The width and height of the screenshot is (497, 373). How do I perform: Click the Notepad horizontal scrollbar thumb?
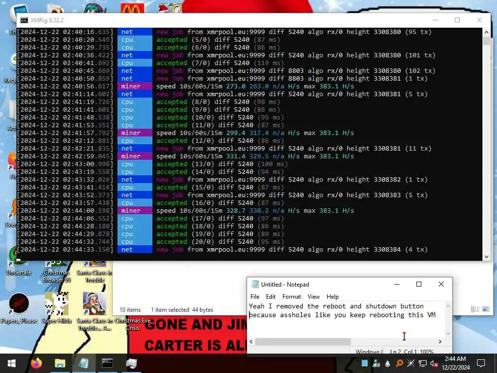(x=303, y=341)
